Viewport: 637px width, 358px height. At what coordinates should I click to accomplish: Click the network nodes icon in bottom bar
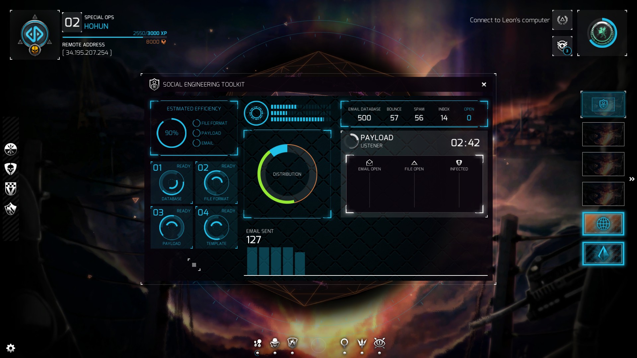(257, 343)
